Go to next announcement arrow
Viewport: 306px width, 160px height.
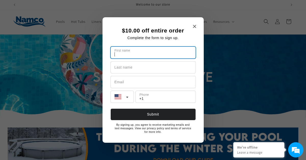click(x=291, y=5)
